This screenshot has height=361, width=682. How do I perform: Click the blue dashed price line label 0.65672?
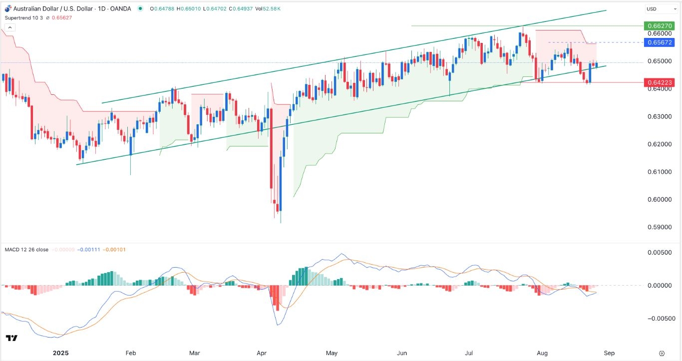660,42
